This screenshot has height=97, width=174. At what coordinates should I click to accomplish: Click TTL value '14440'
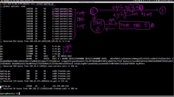[29, 86]
